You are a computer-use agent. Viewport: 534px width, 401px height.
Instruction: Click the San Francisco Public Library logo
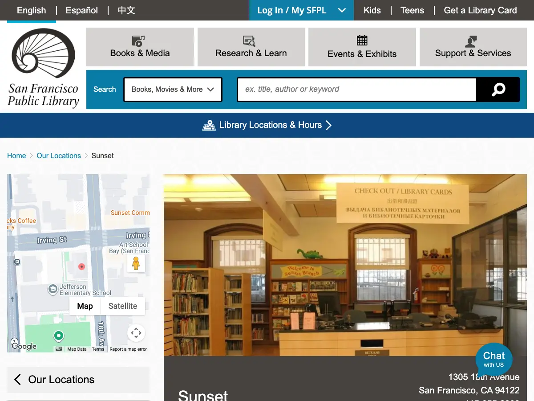click(43, 68)
